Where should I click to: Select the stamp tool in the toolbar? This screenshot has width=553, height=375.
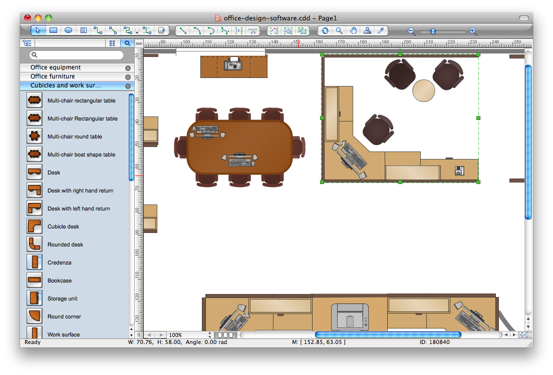pyautogui.click(x=367, y=30)
